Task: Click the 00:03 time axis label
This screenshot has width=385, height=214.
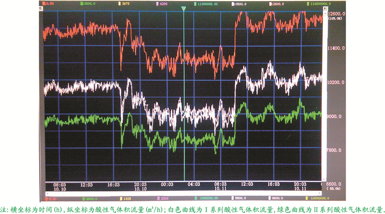Action: pyautogui.click(x=167, y=184)
